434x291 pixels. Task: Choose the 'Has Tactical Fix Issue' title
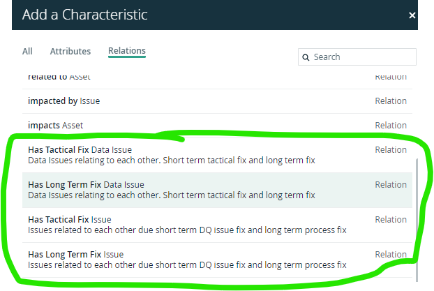click(70, 220)
